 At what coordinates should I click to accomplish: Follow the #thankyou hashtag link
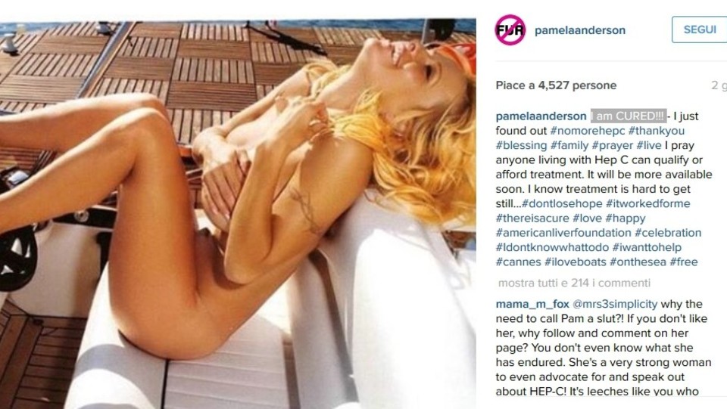point(657,131)
